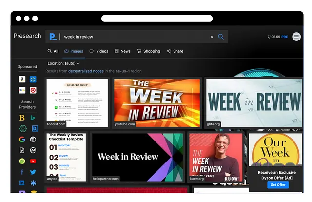Open the hellopartner.com Week in Review image
Viewport: 312px width, 202px height.
click(x=137, y=157)
